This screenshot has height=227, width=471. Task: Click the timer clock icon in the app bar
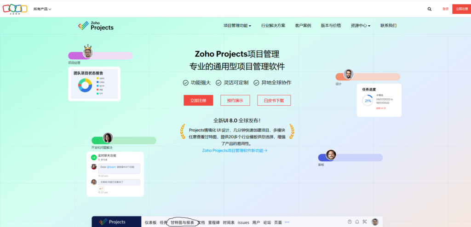pyautogui.click(x=350, y=221)
